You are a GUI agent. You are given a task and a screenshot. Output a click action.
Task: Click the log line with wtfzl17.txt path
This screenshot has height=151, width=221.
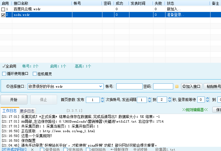click(x=83, y=121)
